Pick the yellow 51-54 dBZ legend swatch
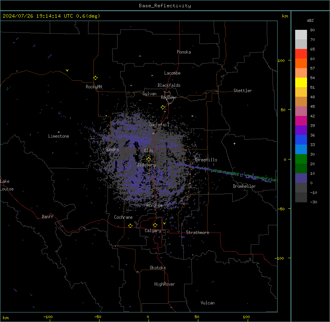 301,82
